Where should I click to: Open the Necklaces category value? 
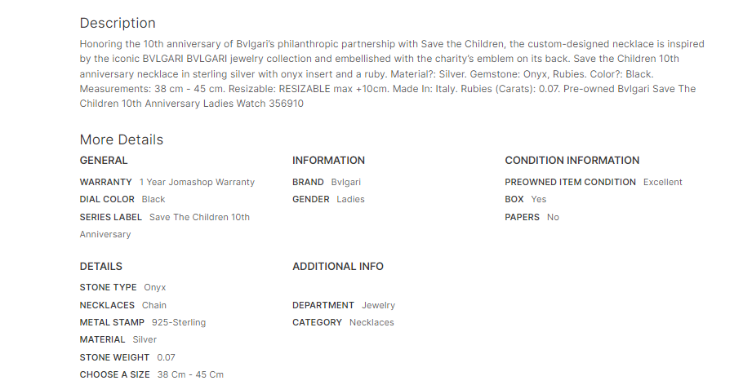pos(371,323)
